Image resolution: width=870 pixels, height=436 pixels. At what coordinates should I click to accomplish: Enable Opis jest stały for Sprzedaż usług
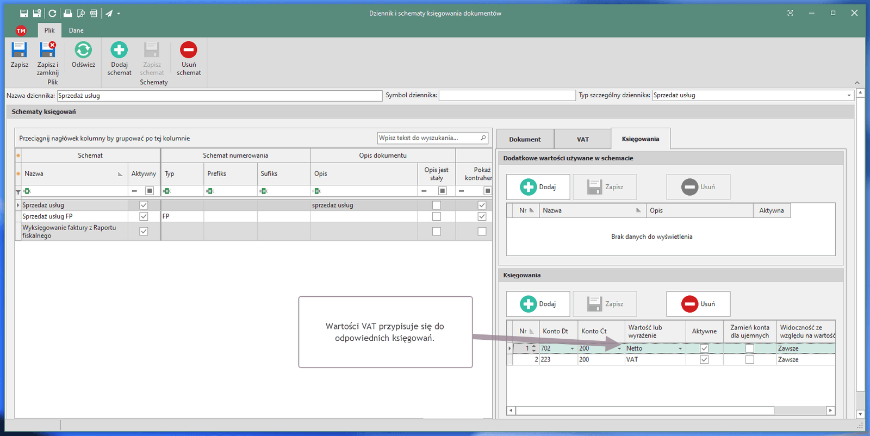(x=436, y=205)
